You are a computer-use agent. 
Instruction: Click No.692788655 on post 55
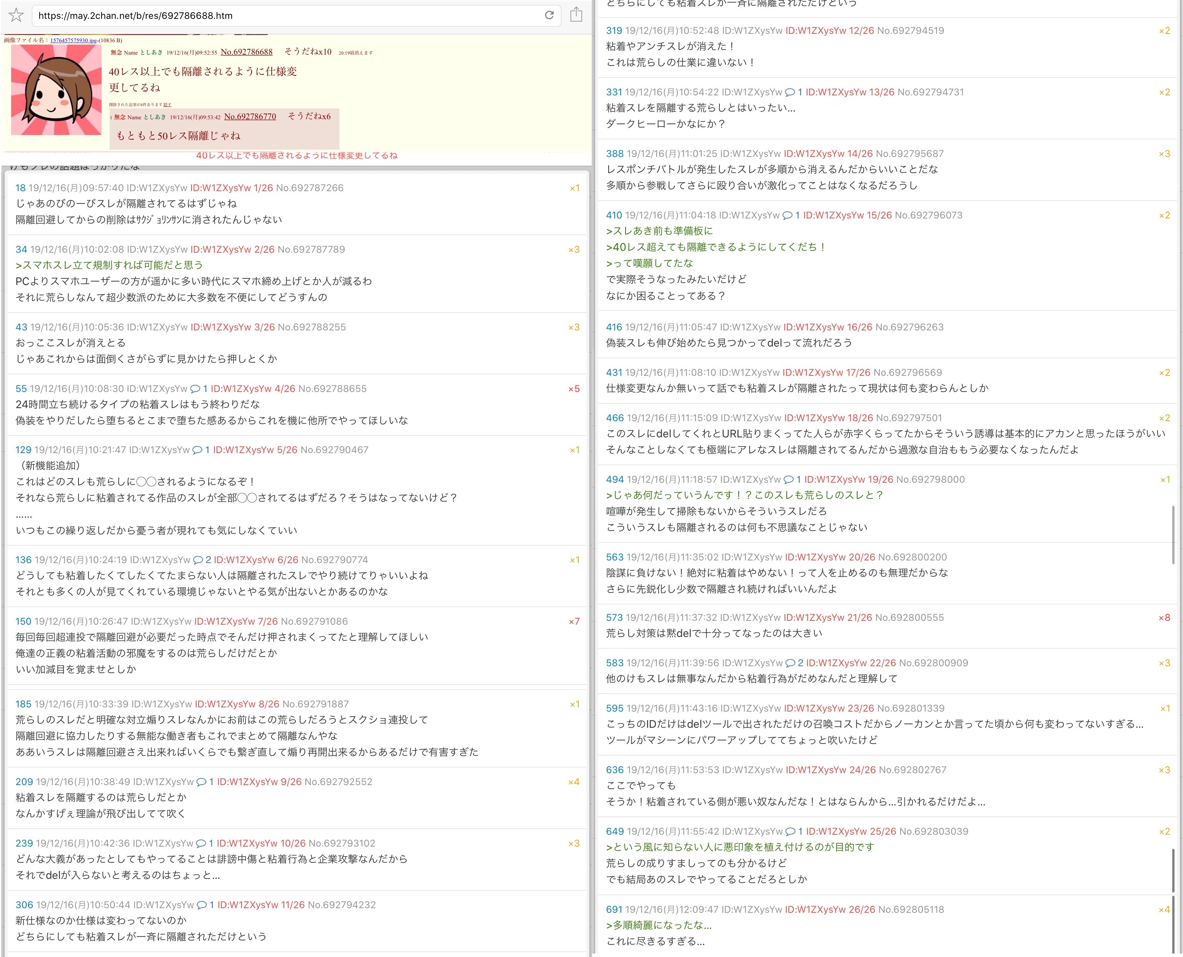click(332, 388)
